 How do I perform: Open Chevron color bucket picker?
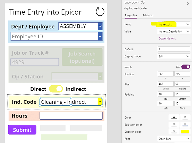click(174, 132)
